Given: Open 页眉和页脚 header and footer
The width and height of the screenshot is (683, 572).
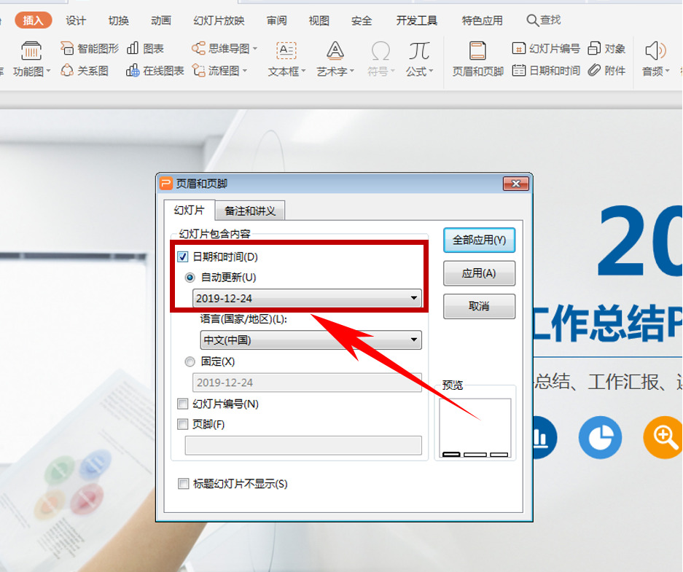Looking at the screenshot, I should click(477, 59).
